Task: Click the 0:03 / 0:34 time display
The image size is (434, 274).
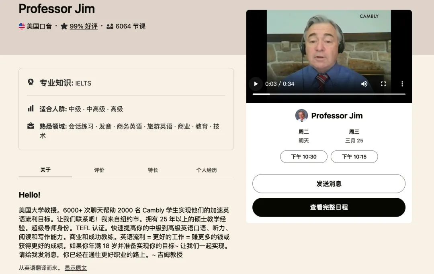Action: [x=280, y=84]
